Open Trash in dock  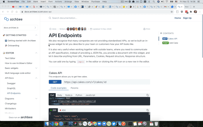[x=156, y=124]
